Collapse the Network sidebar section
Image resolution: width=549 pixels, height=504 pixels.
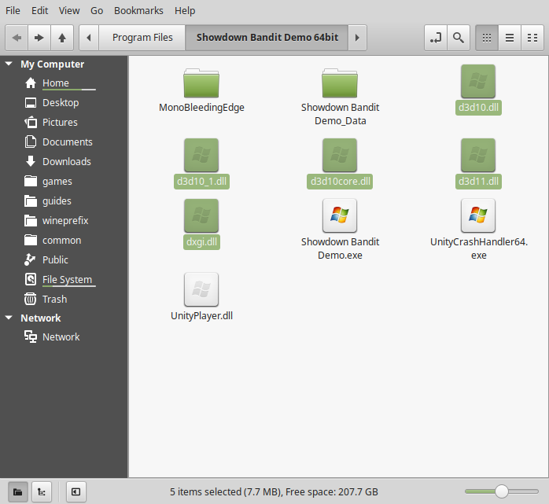[9, 318]
